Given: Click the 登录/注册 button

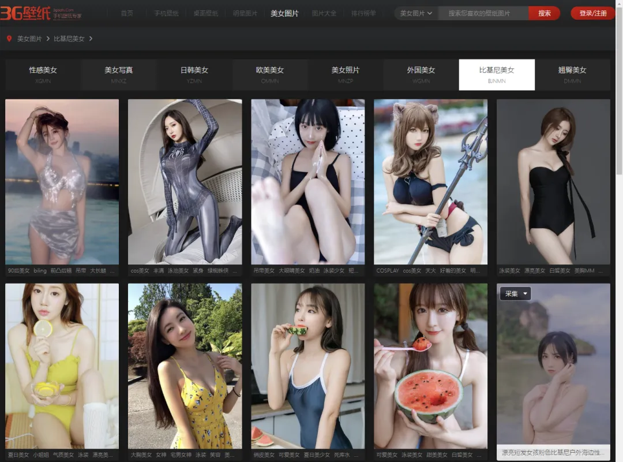Looking at the screenshot, I should pos(593,13).
